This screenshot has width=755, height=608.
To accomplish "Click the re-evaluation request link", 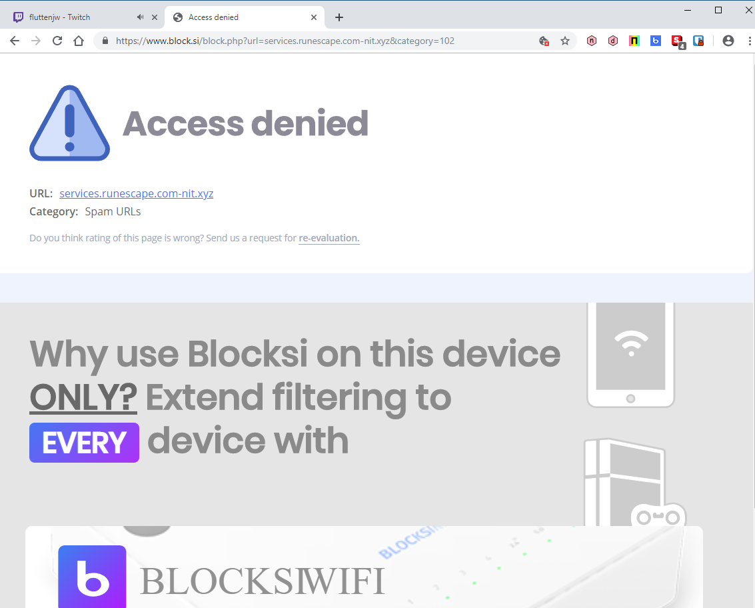I will pyautogui.click(x=329, y=238).
